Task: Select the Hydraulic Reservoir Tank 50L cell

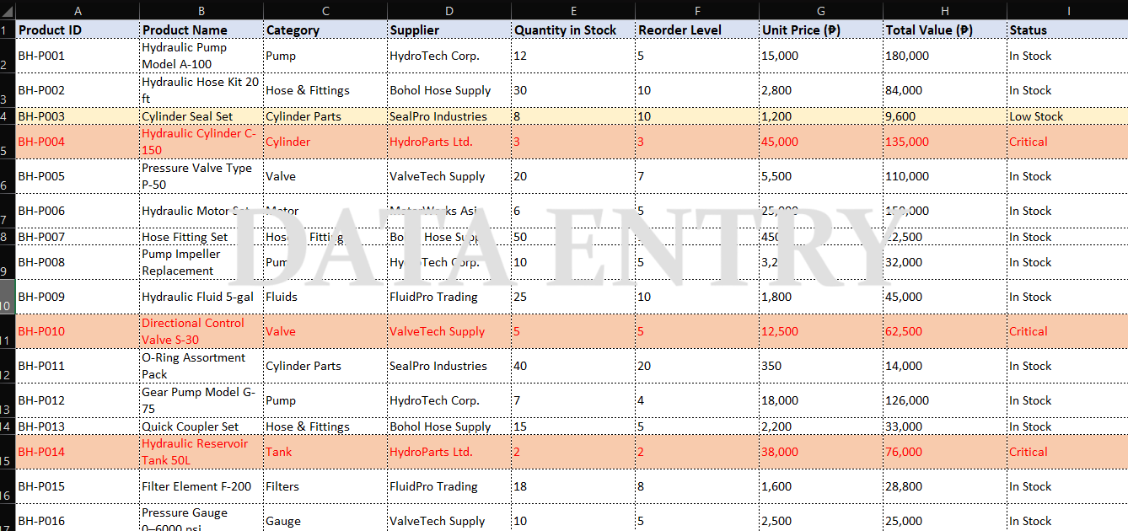Action: click(x=201, y=452)
